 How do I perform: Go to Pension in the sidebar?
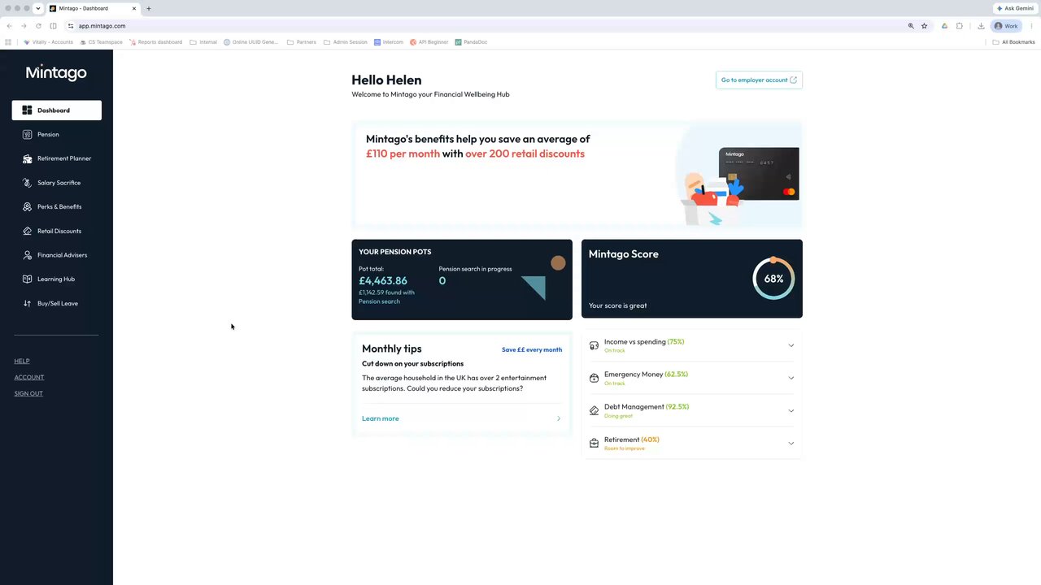(x=56, y=134)
